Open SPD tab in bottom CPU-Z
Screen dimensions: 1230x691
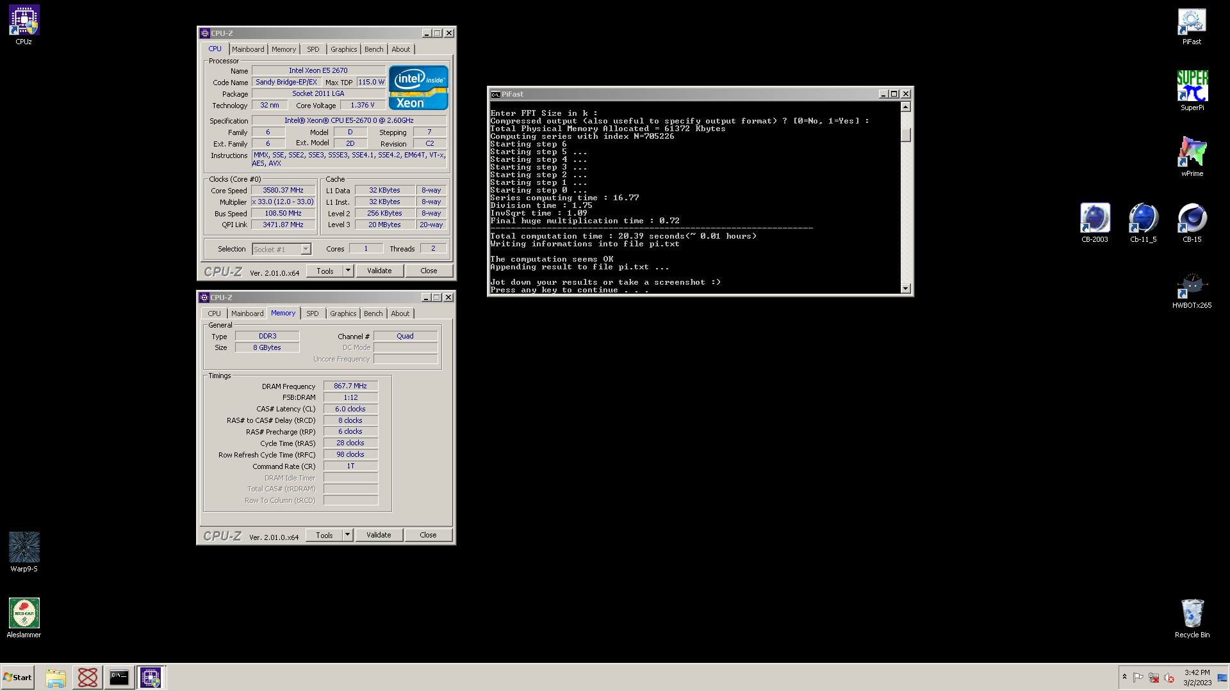pyautogui.click(x=312, y=314)
